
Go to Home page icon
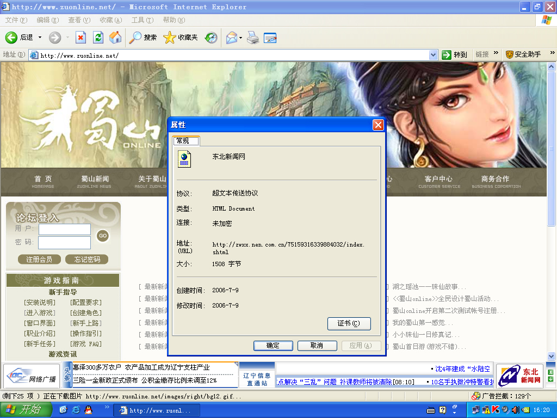[x=115, y=38]
